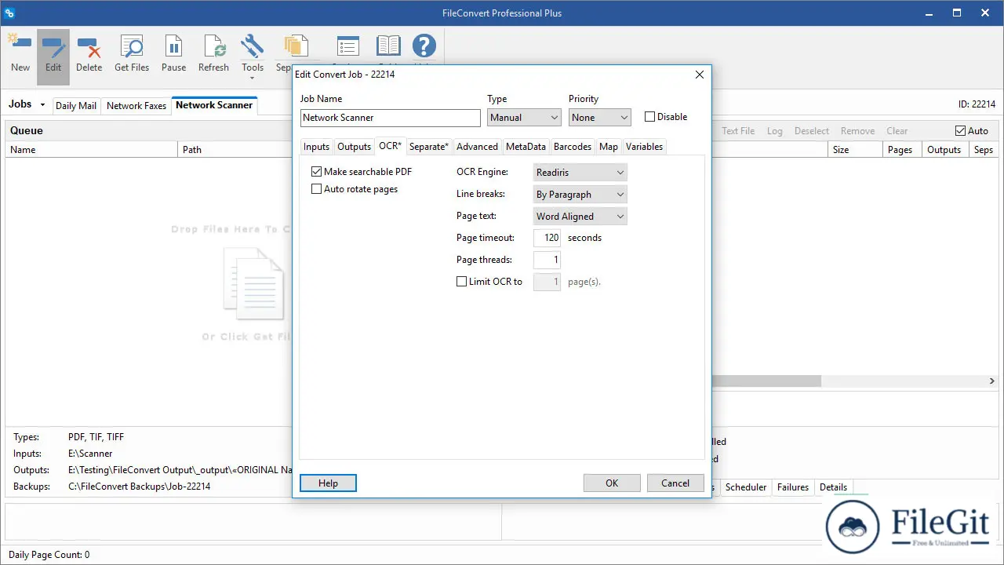This screenshot has width=1004, height=565.
Task: Click the 'Daily Page Count: 0' status text
Action: pos(49,555)
